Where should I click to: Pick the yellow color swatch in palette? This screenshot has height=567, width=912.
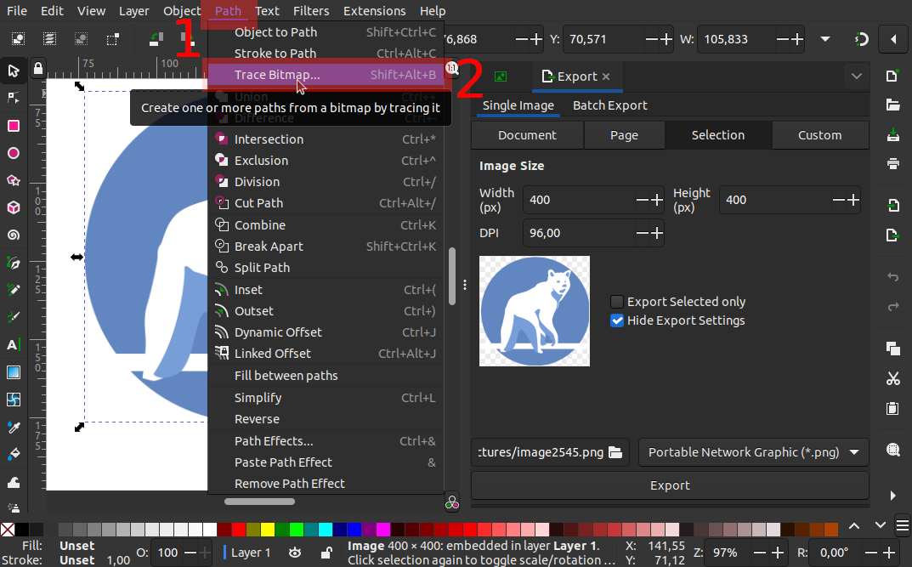tap(268, 530)
